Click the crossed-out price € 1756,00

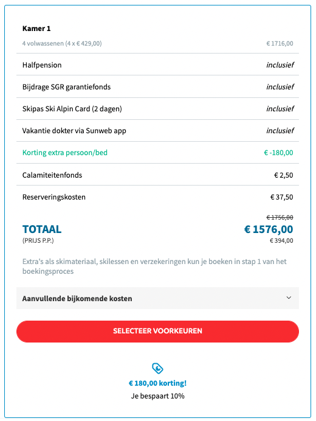point(280,217)
